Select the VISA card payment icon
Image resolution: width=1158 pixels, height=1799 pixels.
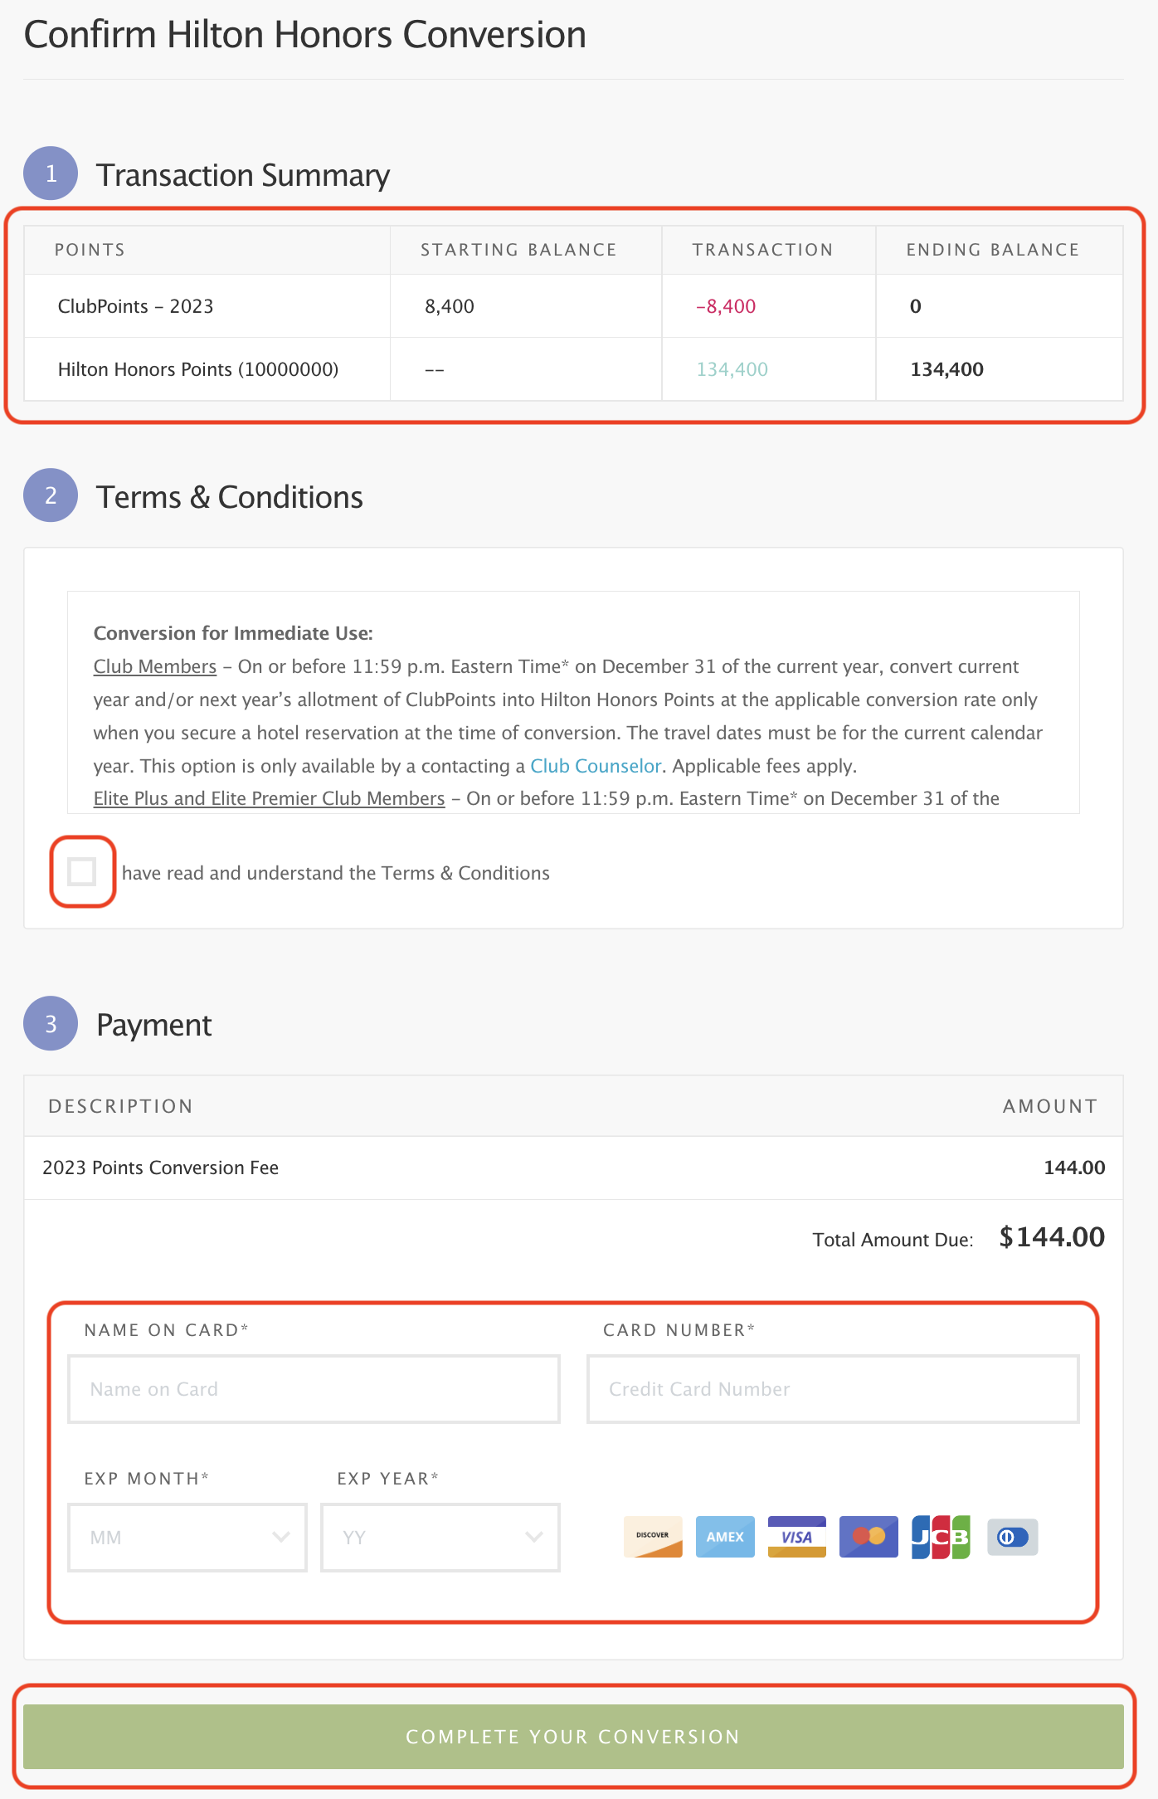coord(796,1538)
